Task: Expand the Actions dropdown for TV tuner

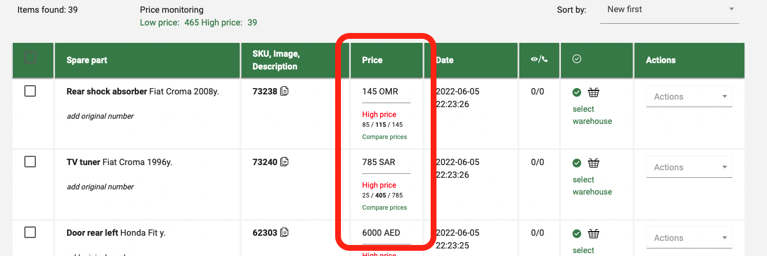Action: pos(689,167)
